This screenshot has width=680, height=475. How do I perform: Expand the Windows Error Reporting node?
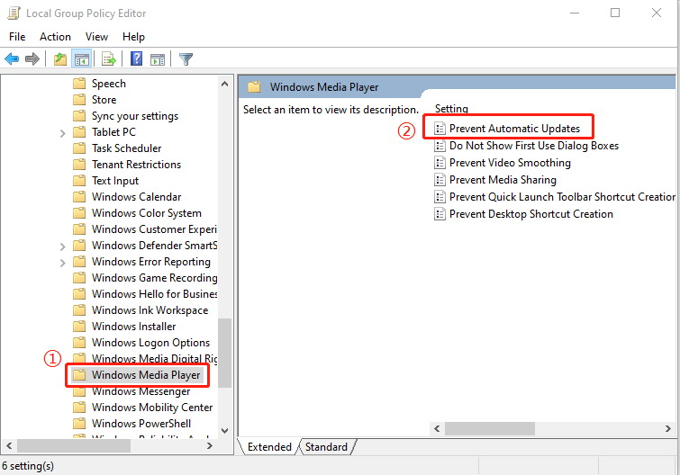(x=62, y=263)
